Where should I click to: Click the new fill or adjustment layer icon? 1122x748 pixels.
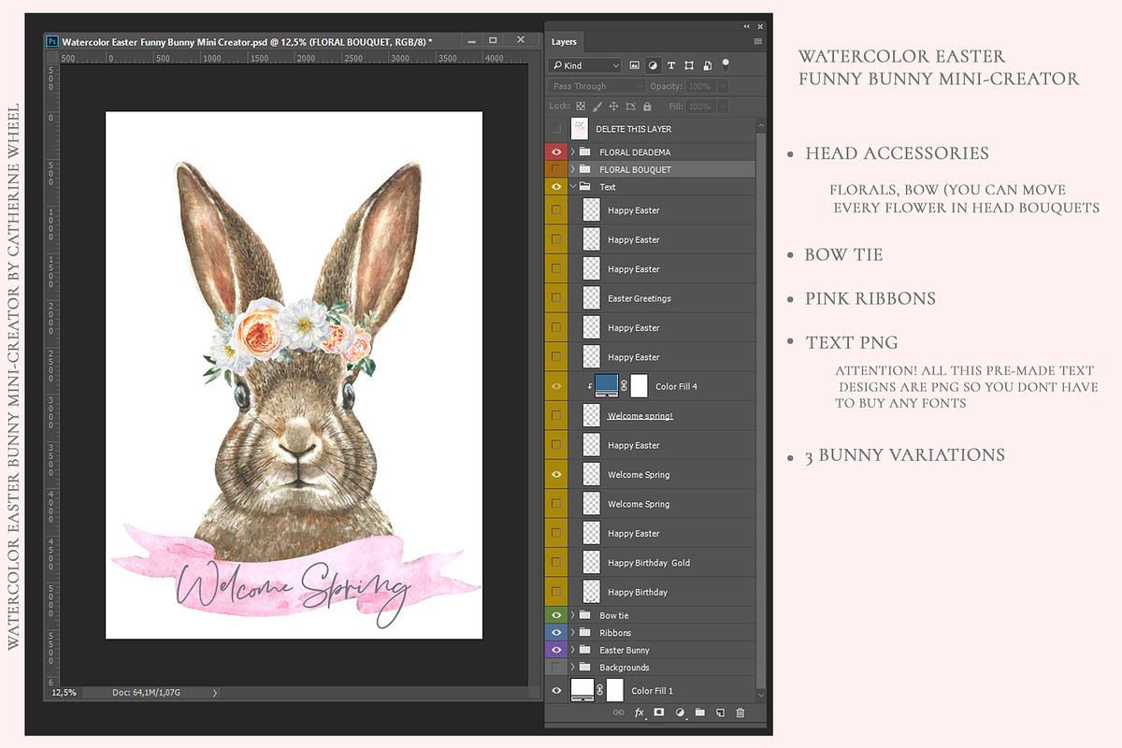680,712
